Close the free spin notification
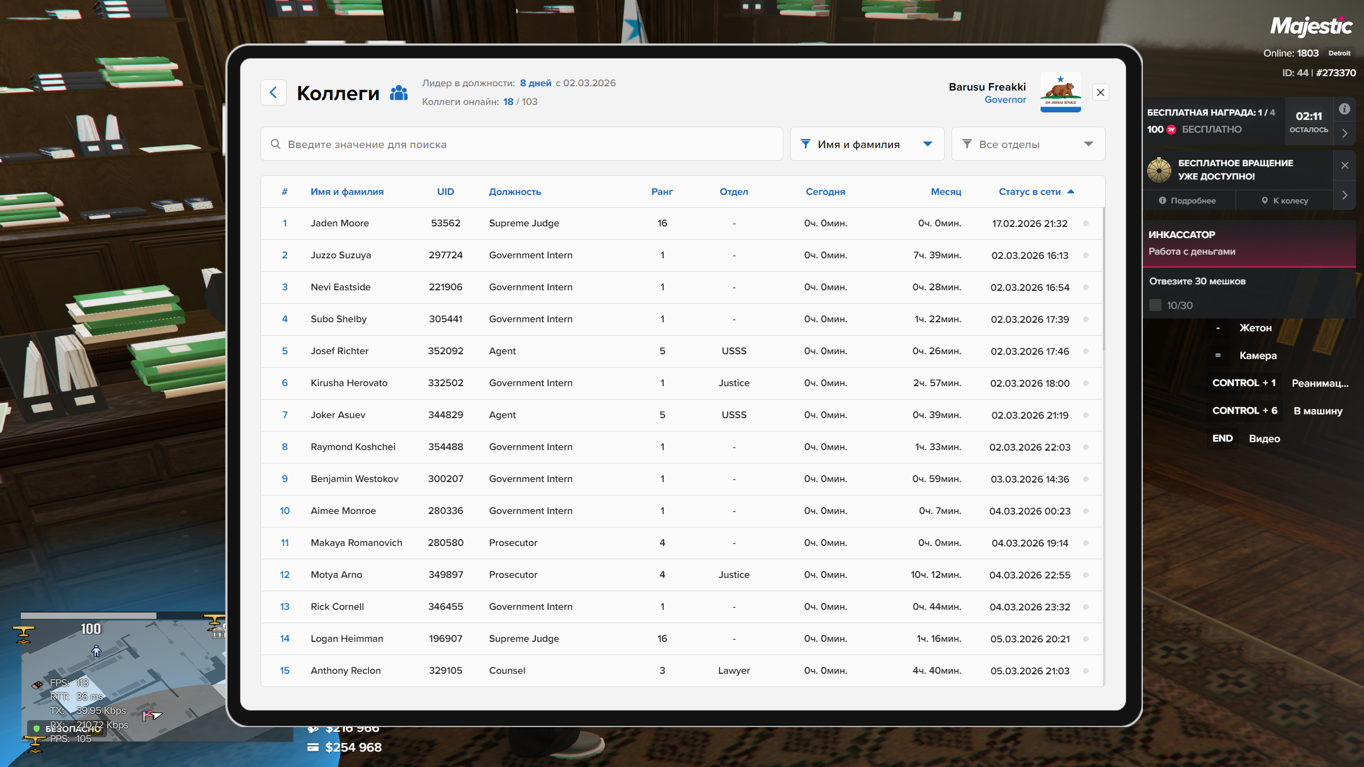 pos(1345,165)
